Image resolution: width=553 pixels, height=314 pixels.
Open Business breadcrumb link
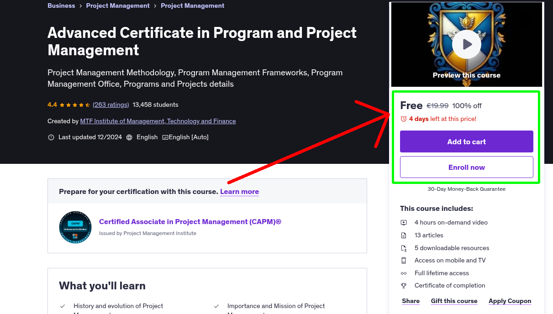(61, 5)
